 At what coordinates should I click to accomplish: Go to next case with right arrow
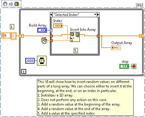98,15
